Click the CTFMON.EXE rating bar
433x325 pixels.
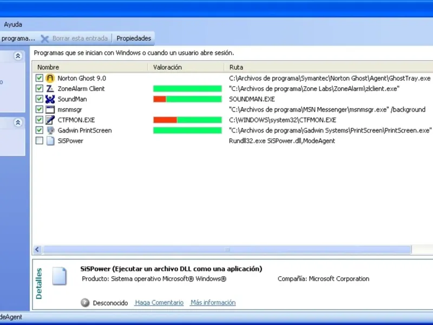[x=187, y=120]
